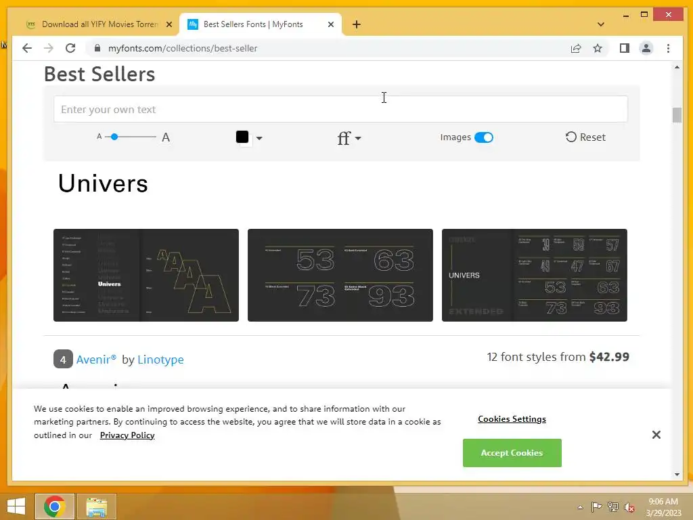
Task: Click the scrollbar down arrow
Action: [677, 475]
